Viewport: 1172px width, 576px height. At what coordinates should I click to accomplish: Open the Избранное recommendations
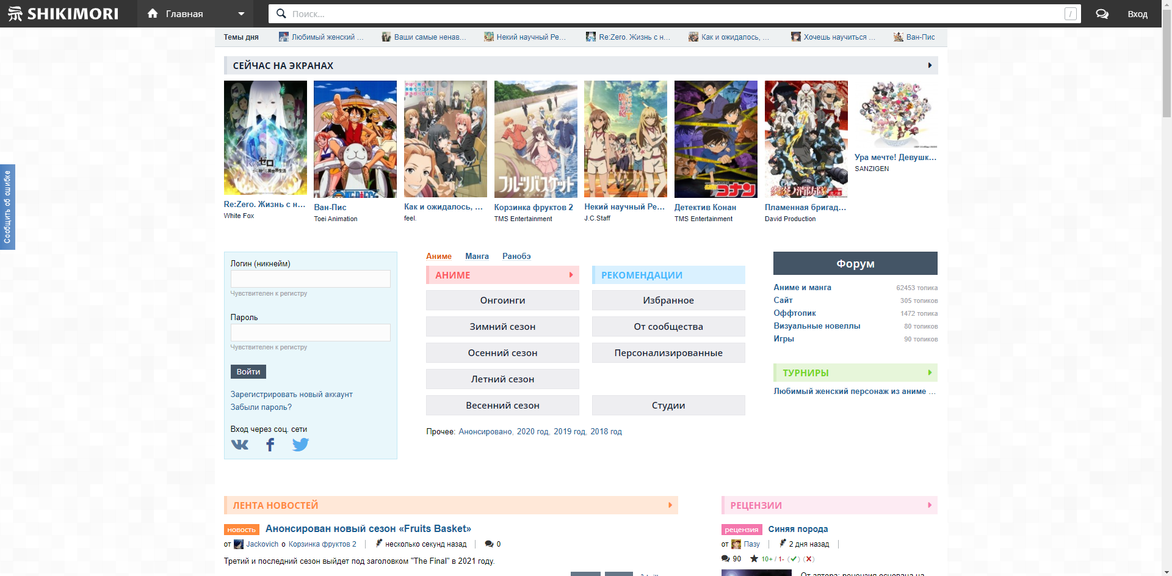[668, 300]
